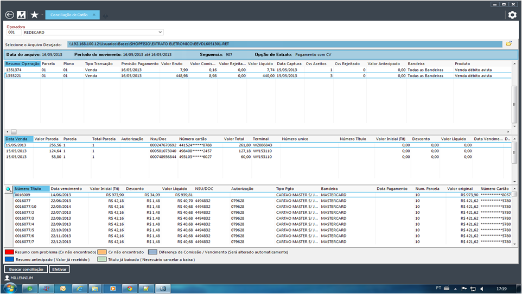
Task: Open the Millennium home logo icon
Action: click(21, 15)
